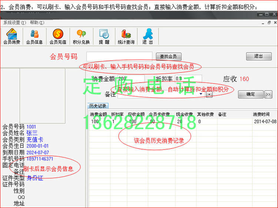Click the 退出 button beside 查找会员

[x=259, y=56]
